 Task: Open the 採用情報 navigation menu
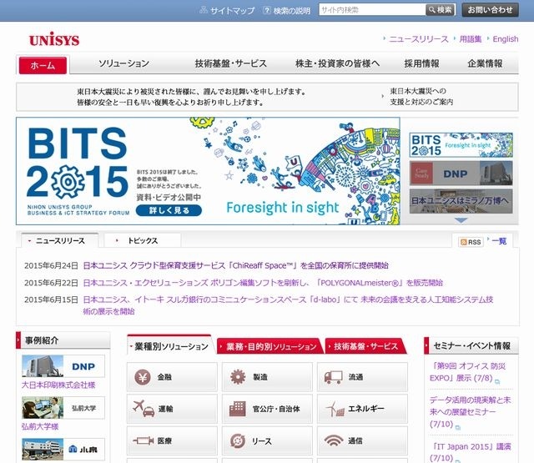pyautogui.click(x=421, y=63)
